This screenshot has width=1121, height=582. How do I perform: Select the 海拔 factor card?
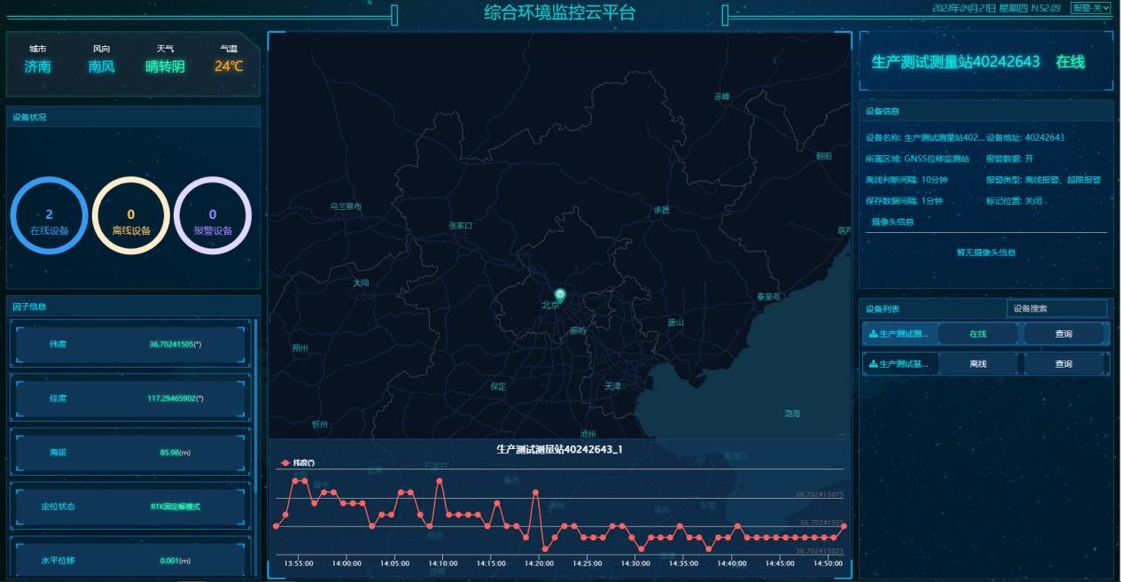[128, 453]
